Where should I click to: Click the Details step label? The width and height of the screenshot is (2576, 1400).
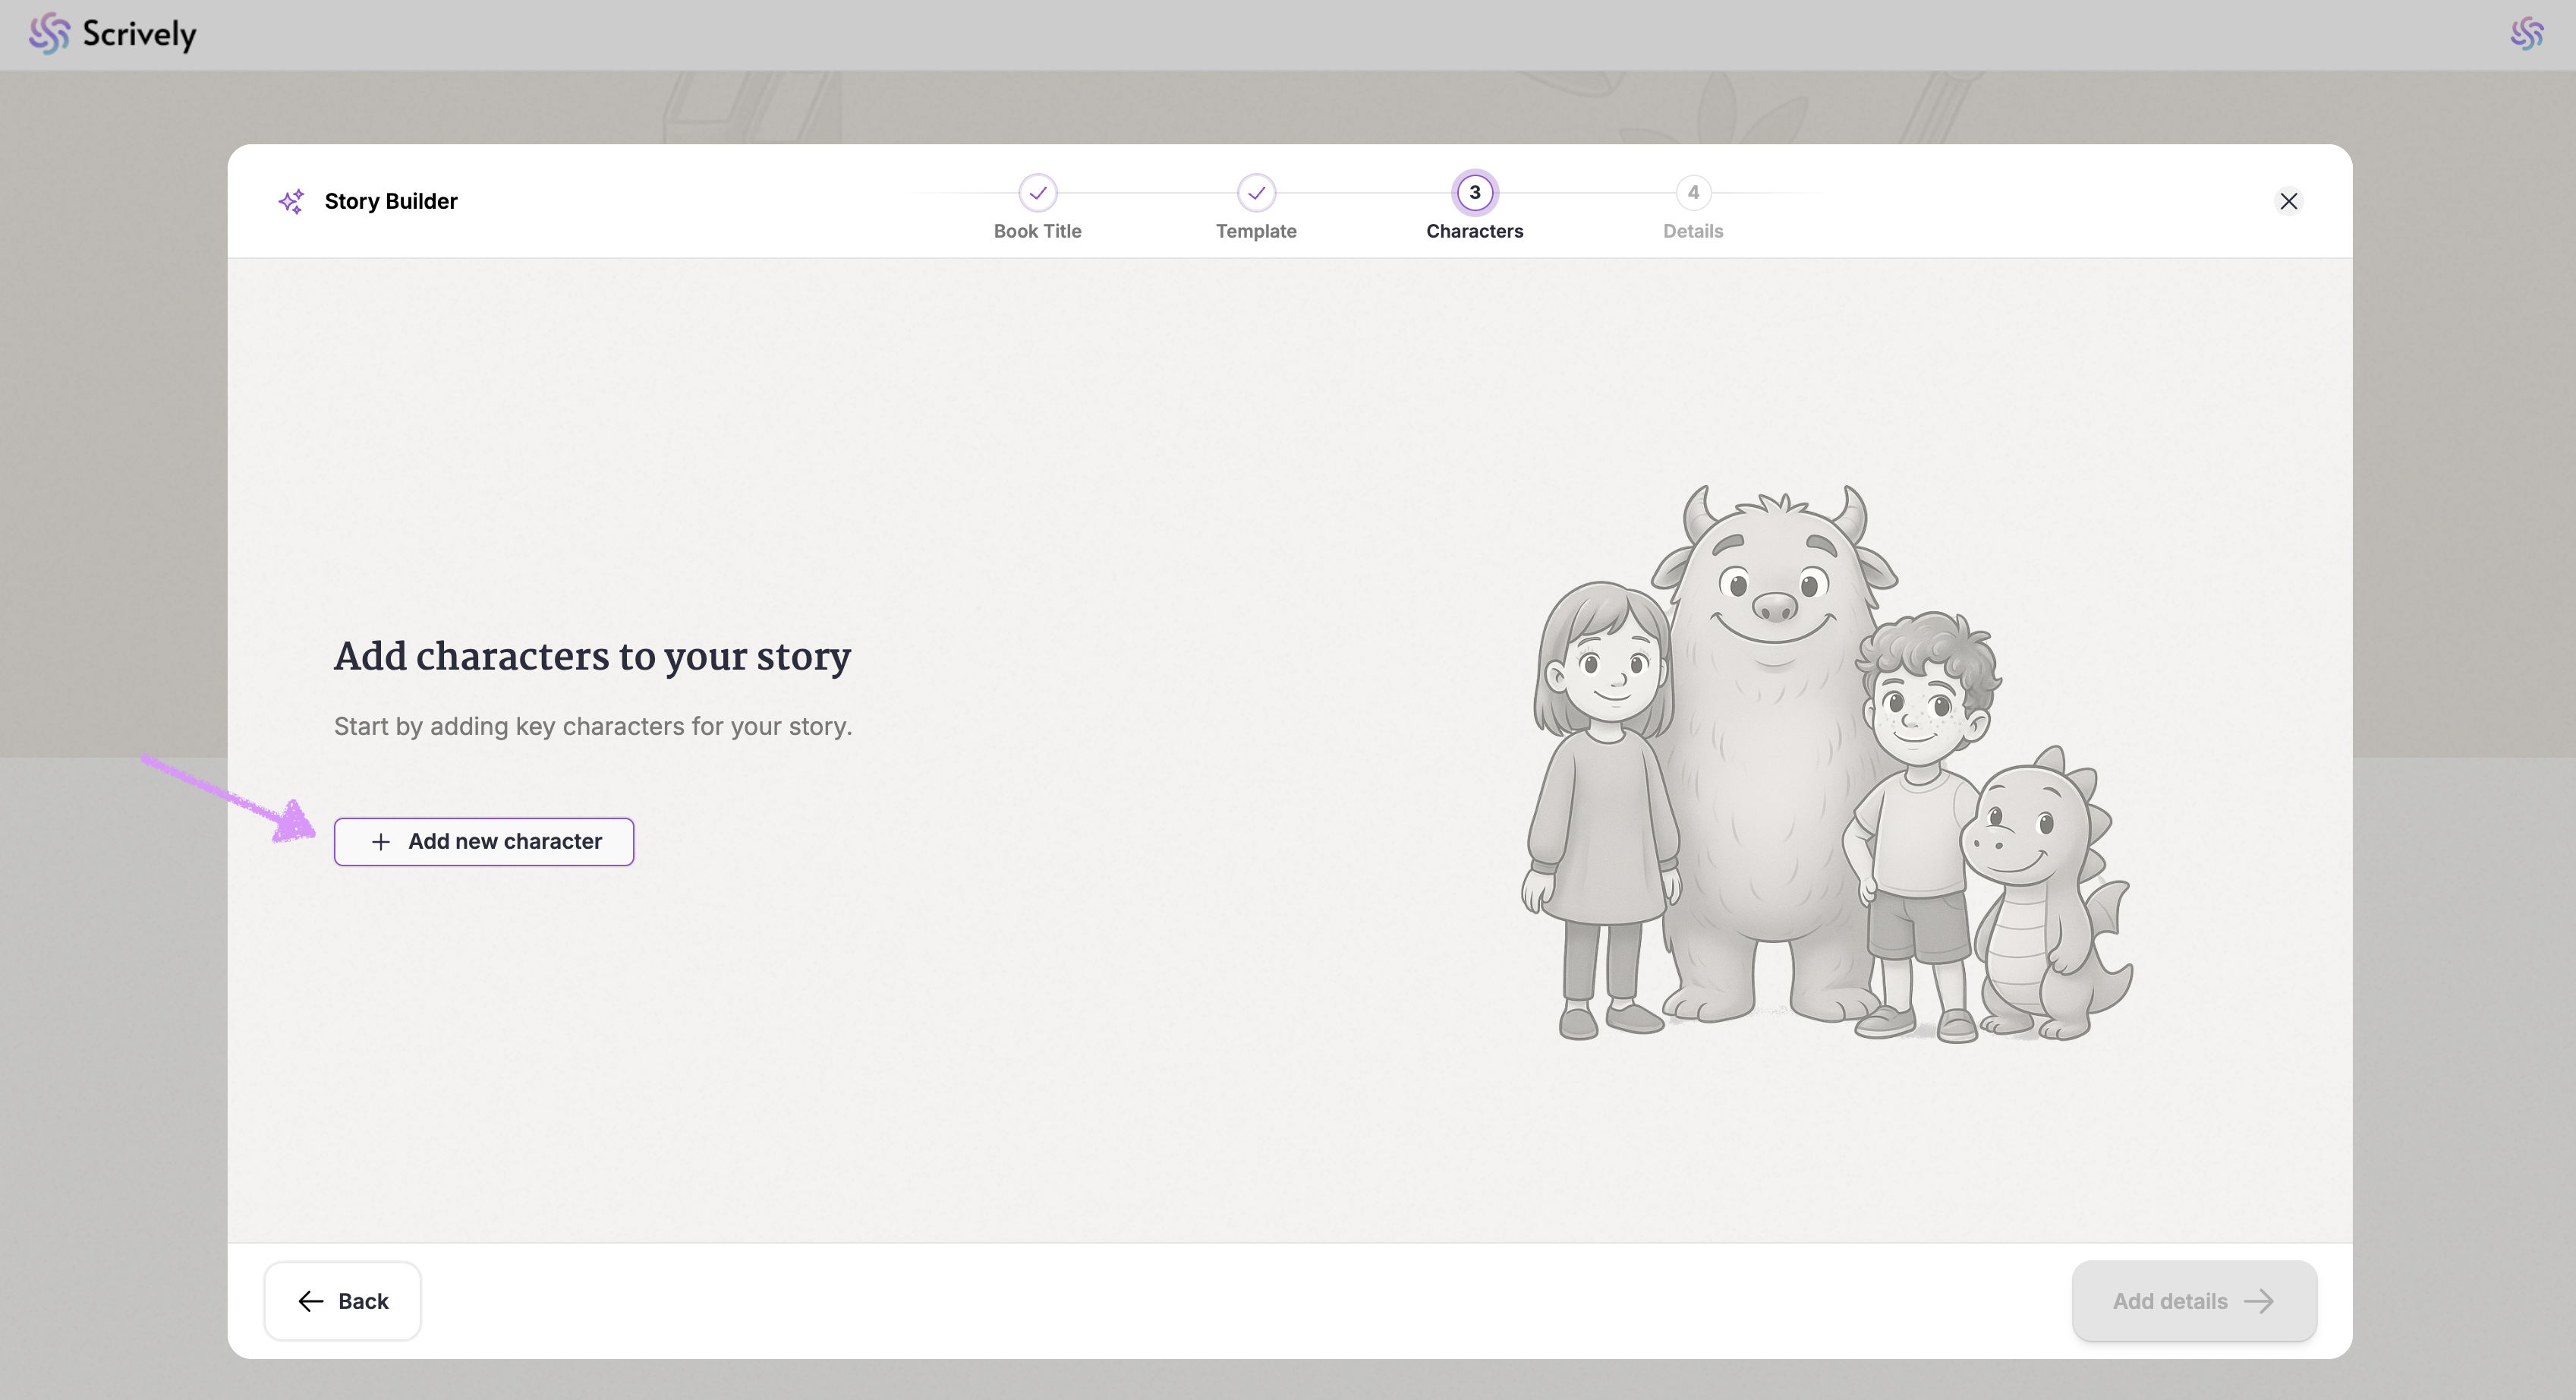[x=1692, y=231]
